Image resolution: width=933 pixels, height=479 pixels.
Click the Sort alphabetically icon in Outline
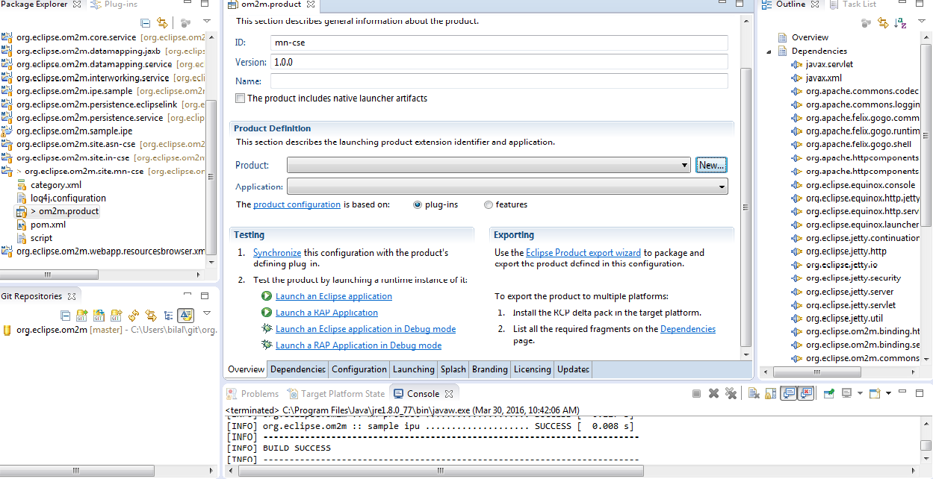pos(901,23)
